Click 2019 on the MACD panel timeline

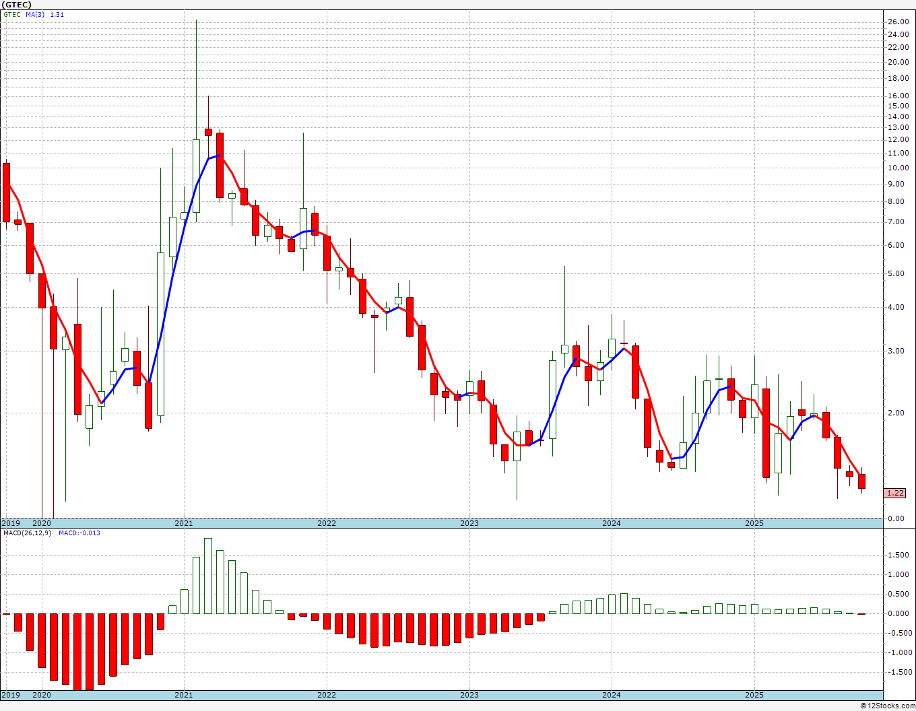point(10,695)
